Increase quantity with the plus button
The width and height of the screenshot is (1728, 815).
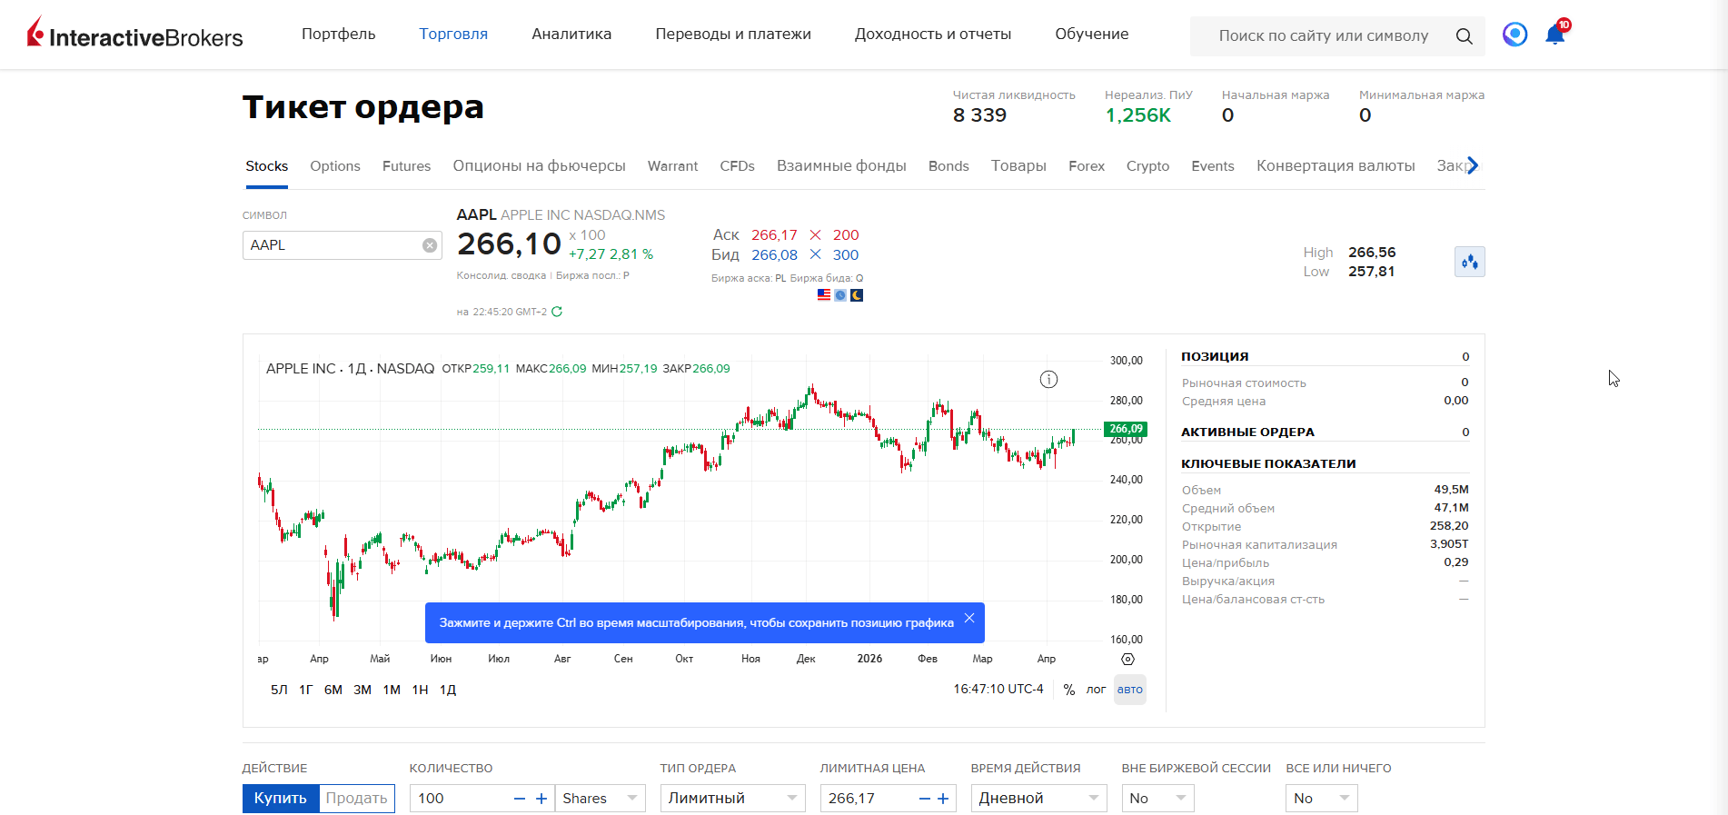coord(541,799)
